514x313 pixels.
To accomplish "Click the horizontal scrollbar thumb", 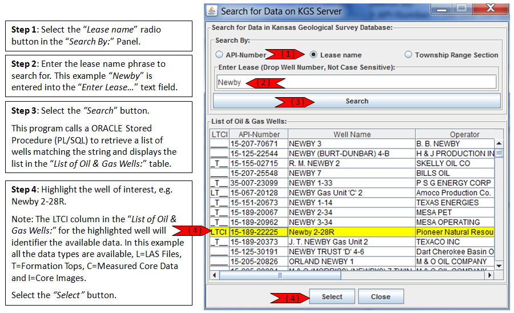I will tap(280, 275).
